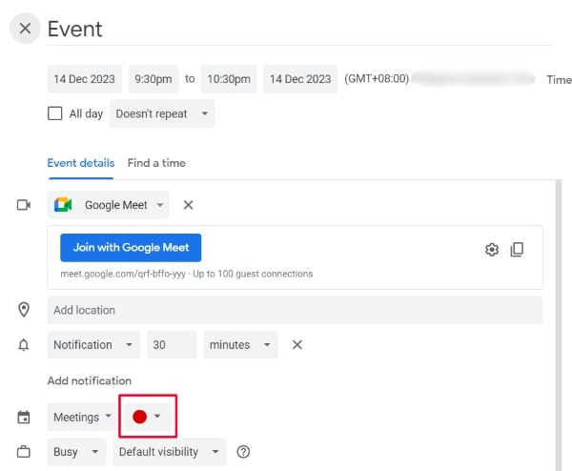
Task: Click the briefcase availability icon
Action: coord(24,452)
